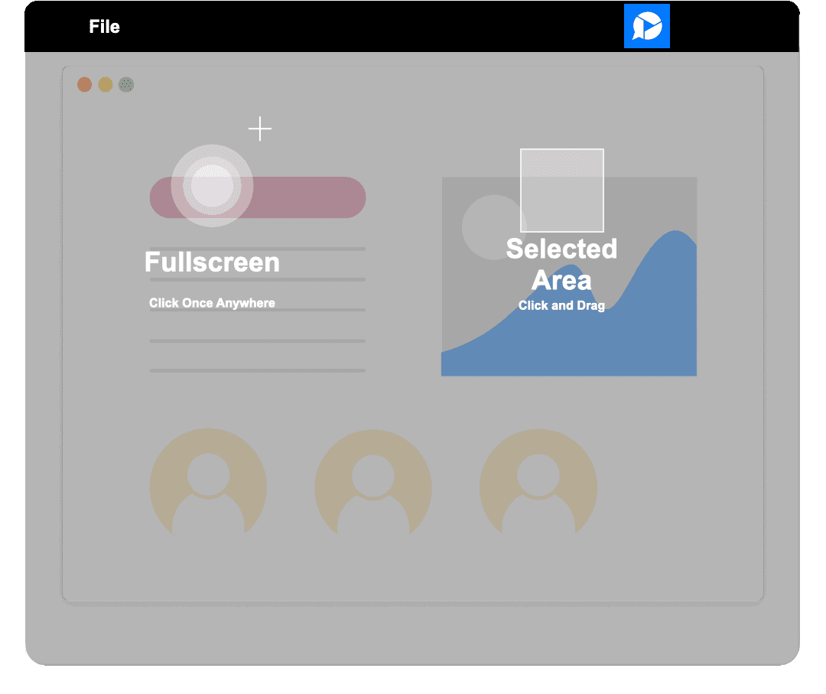This screenshot has height=694, width=826.
Task: Click the blue mountain shape in the image
Action: click(x=658, y=321)
